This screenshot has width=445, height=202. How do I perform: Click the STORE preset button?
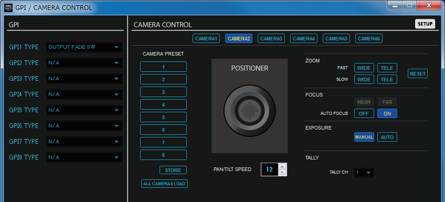pyautogui.click(x=173, y=170)
